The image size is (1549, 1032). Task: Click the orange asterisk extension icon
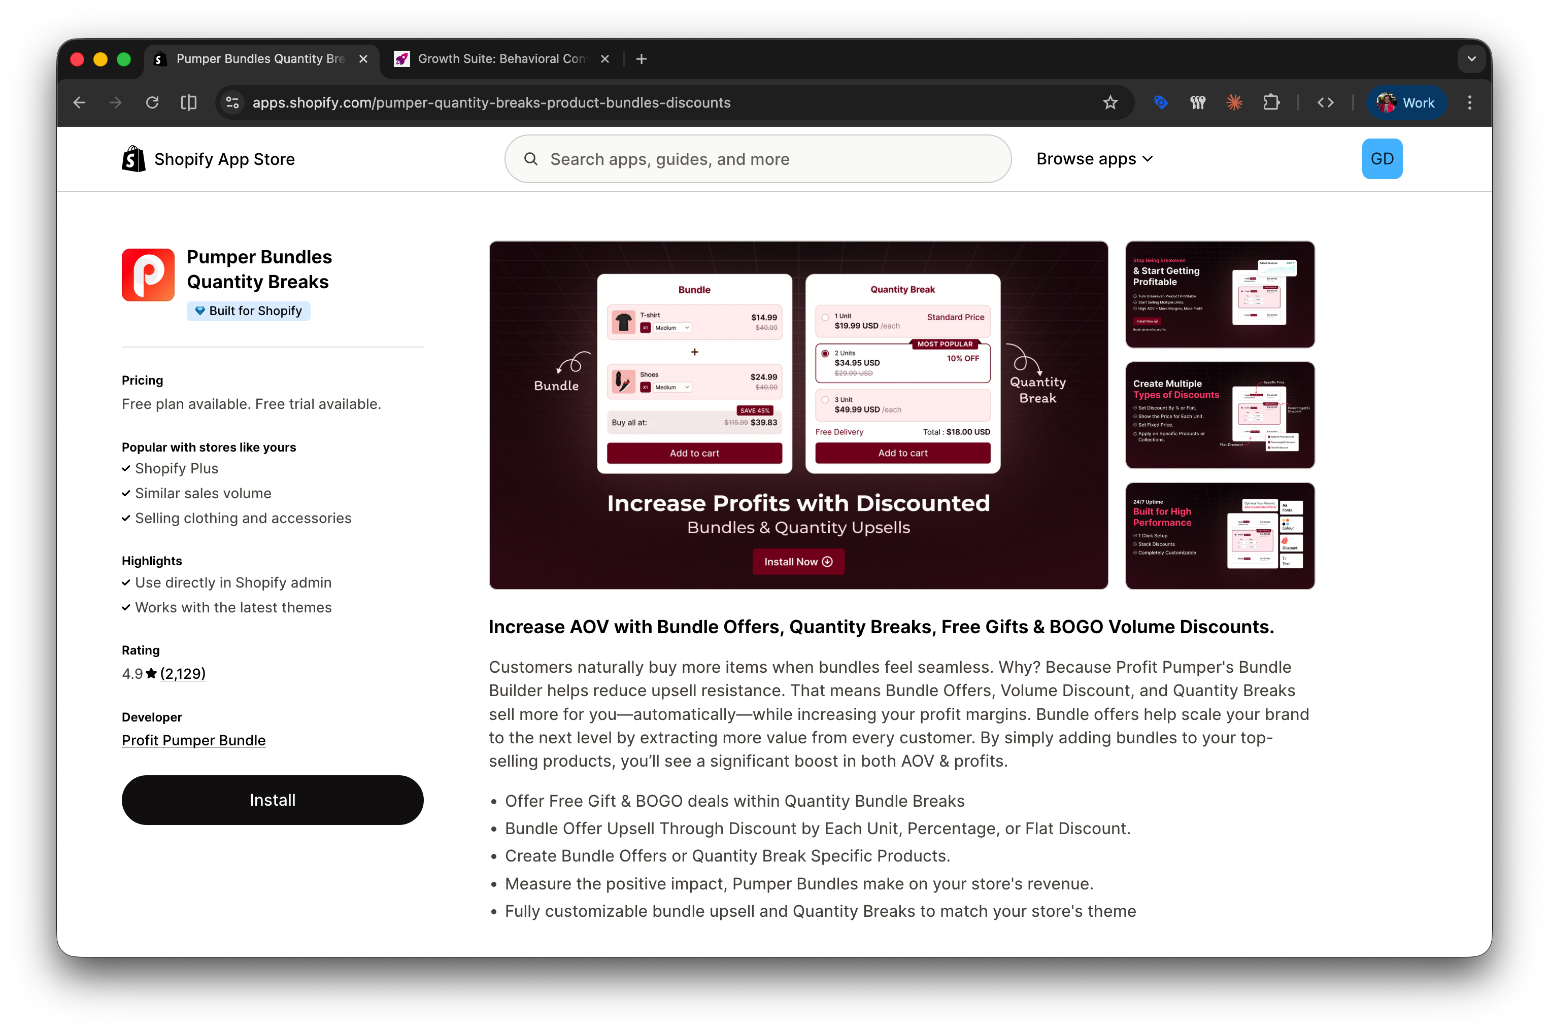point(1234,102)
